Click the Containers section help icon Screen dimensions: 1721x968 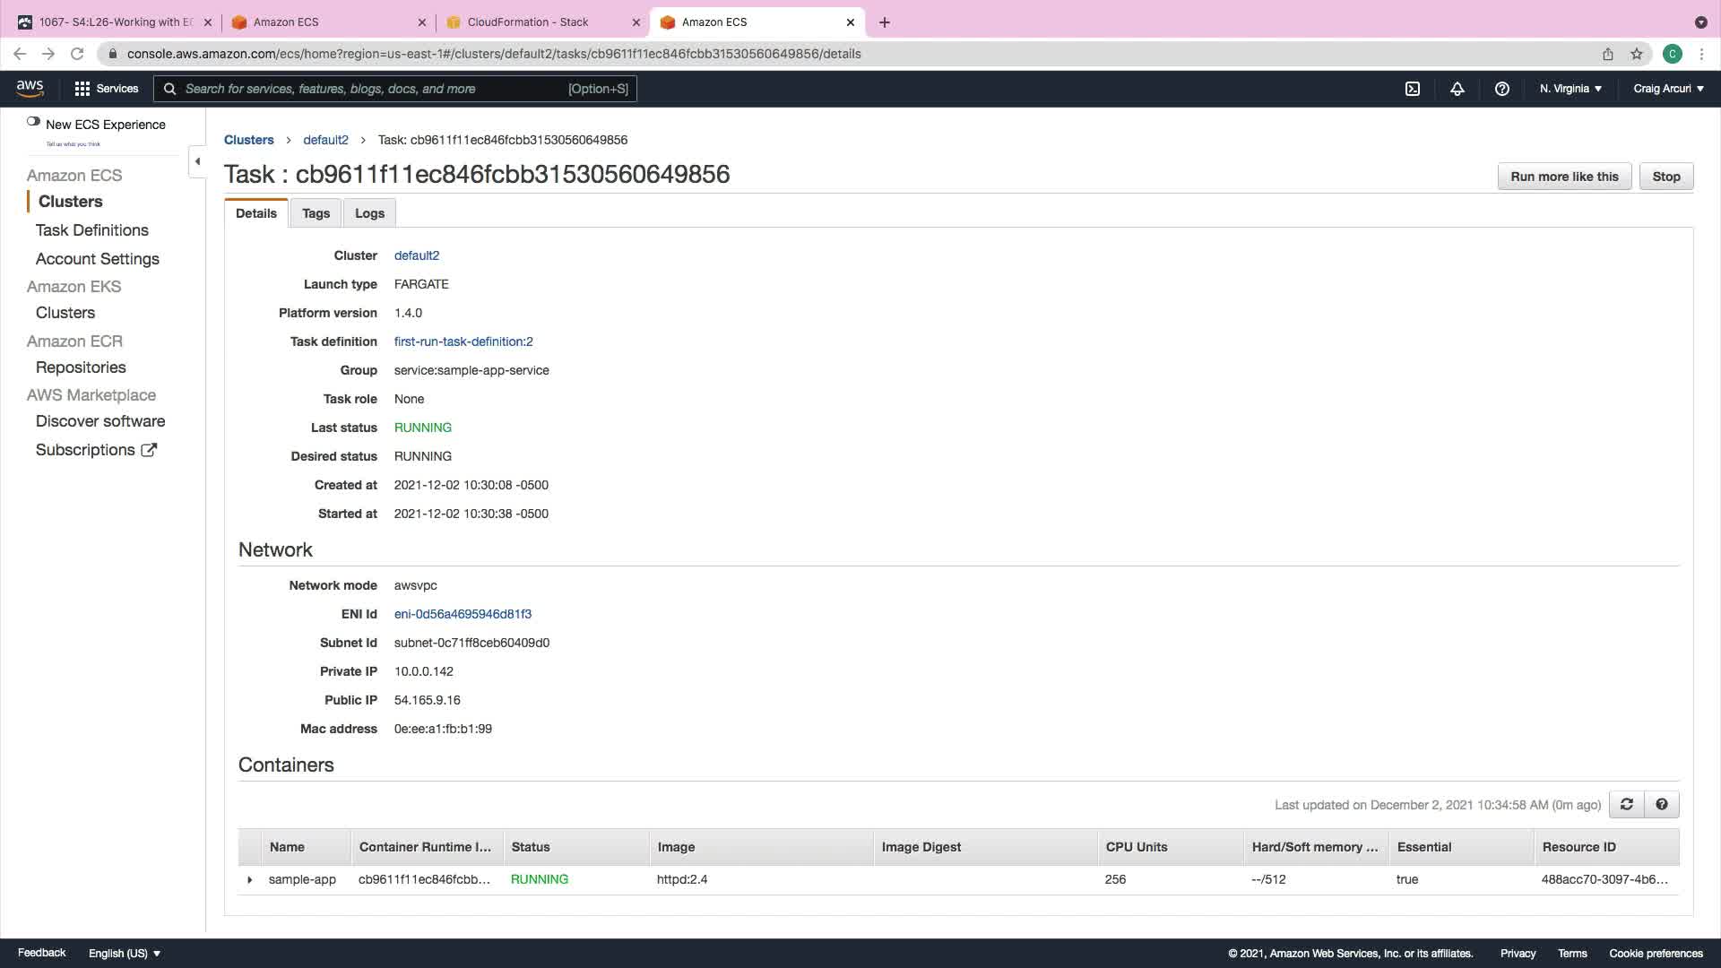point(1662,804)
